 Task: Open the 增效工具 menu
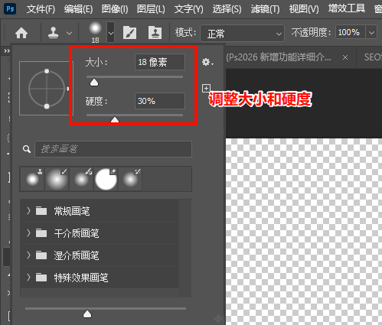point(347,8)
